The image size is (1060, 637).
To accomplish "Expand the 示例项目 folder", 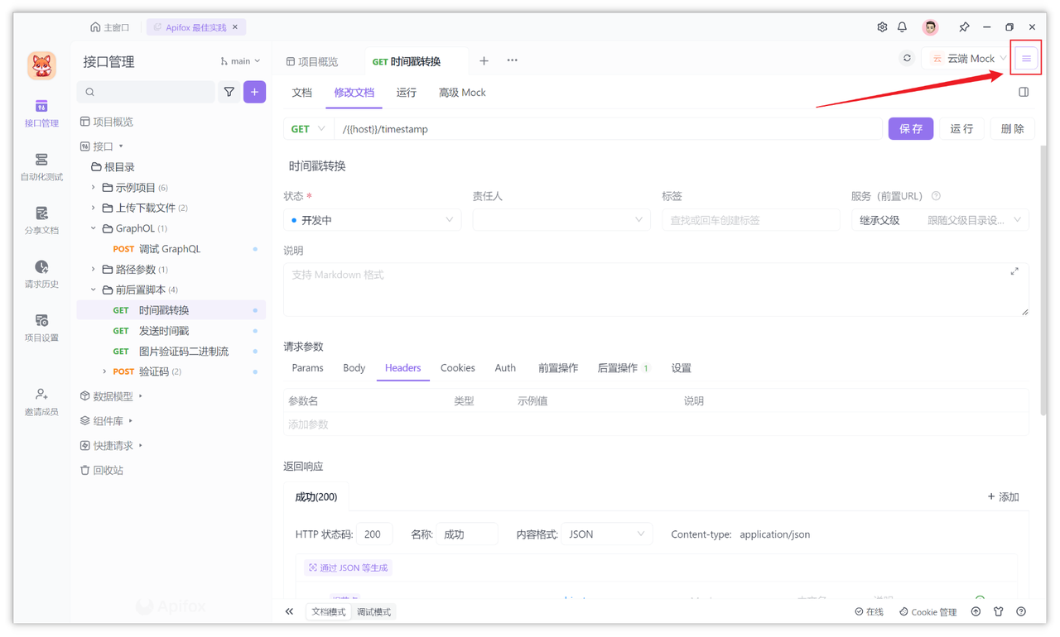I will click(x=94, y=188).
